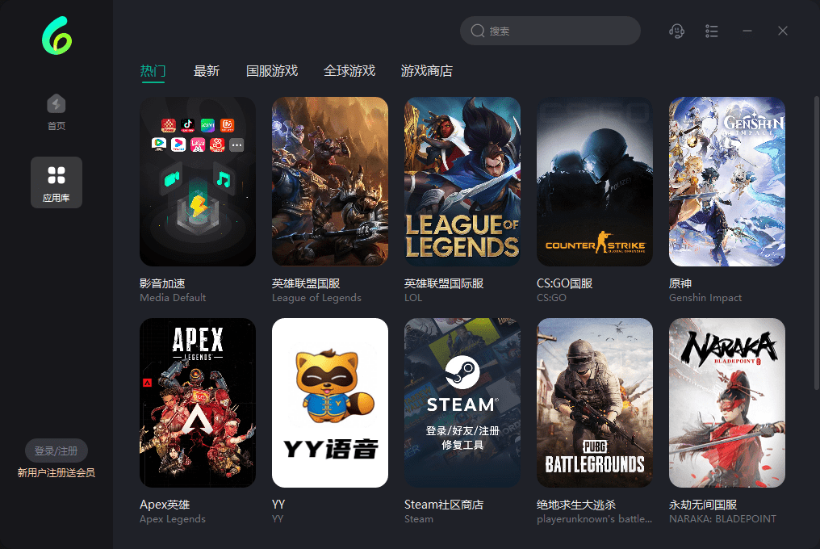The width and height of the screenshot is (820, 549).
Task: Open the Naraka Bladepoint cover
Action: (x=727, y=403)
